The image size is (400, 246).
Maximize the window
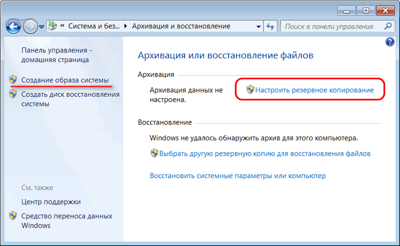[x=366, y=11]
